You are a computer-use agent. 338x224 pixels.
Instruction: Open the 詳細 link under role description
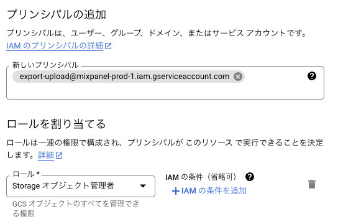coord(46,155)
